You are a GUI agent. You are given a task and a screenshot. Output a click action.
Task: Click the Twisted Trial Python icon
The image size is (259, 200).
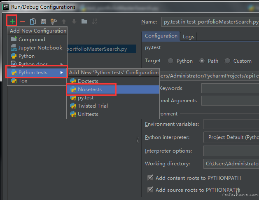click(73, 106)
